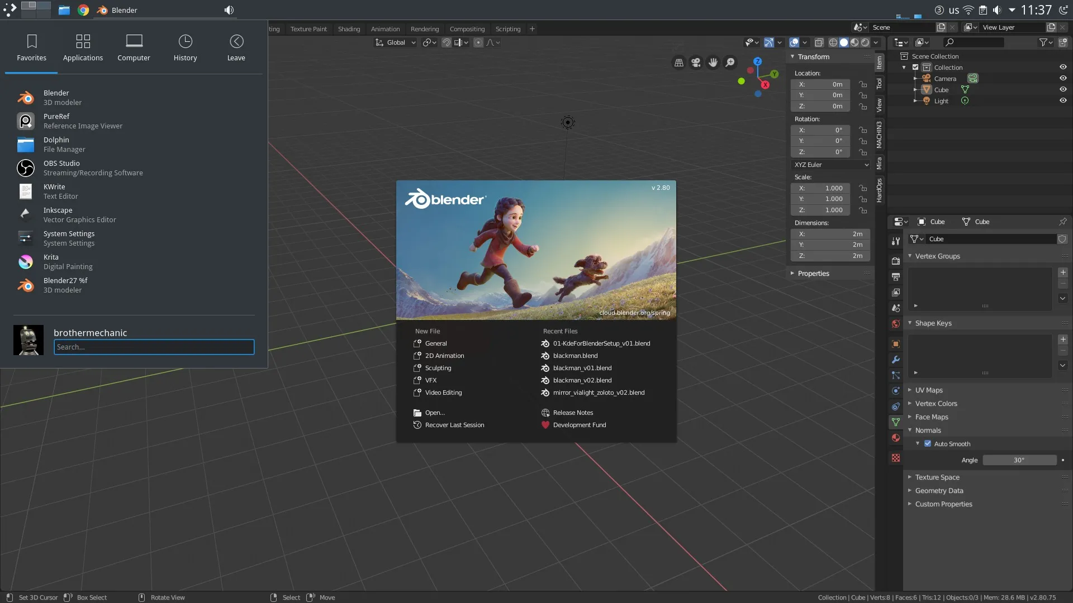Open the World properties tab icon
1073x603 pixels.
pyautogui.click(x=896, y=323)
